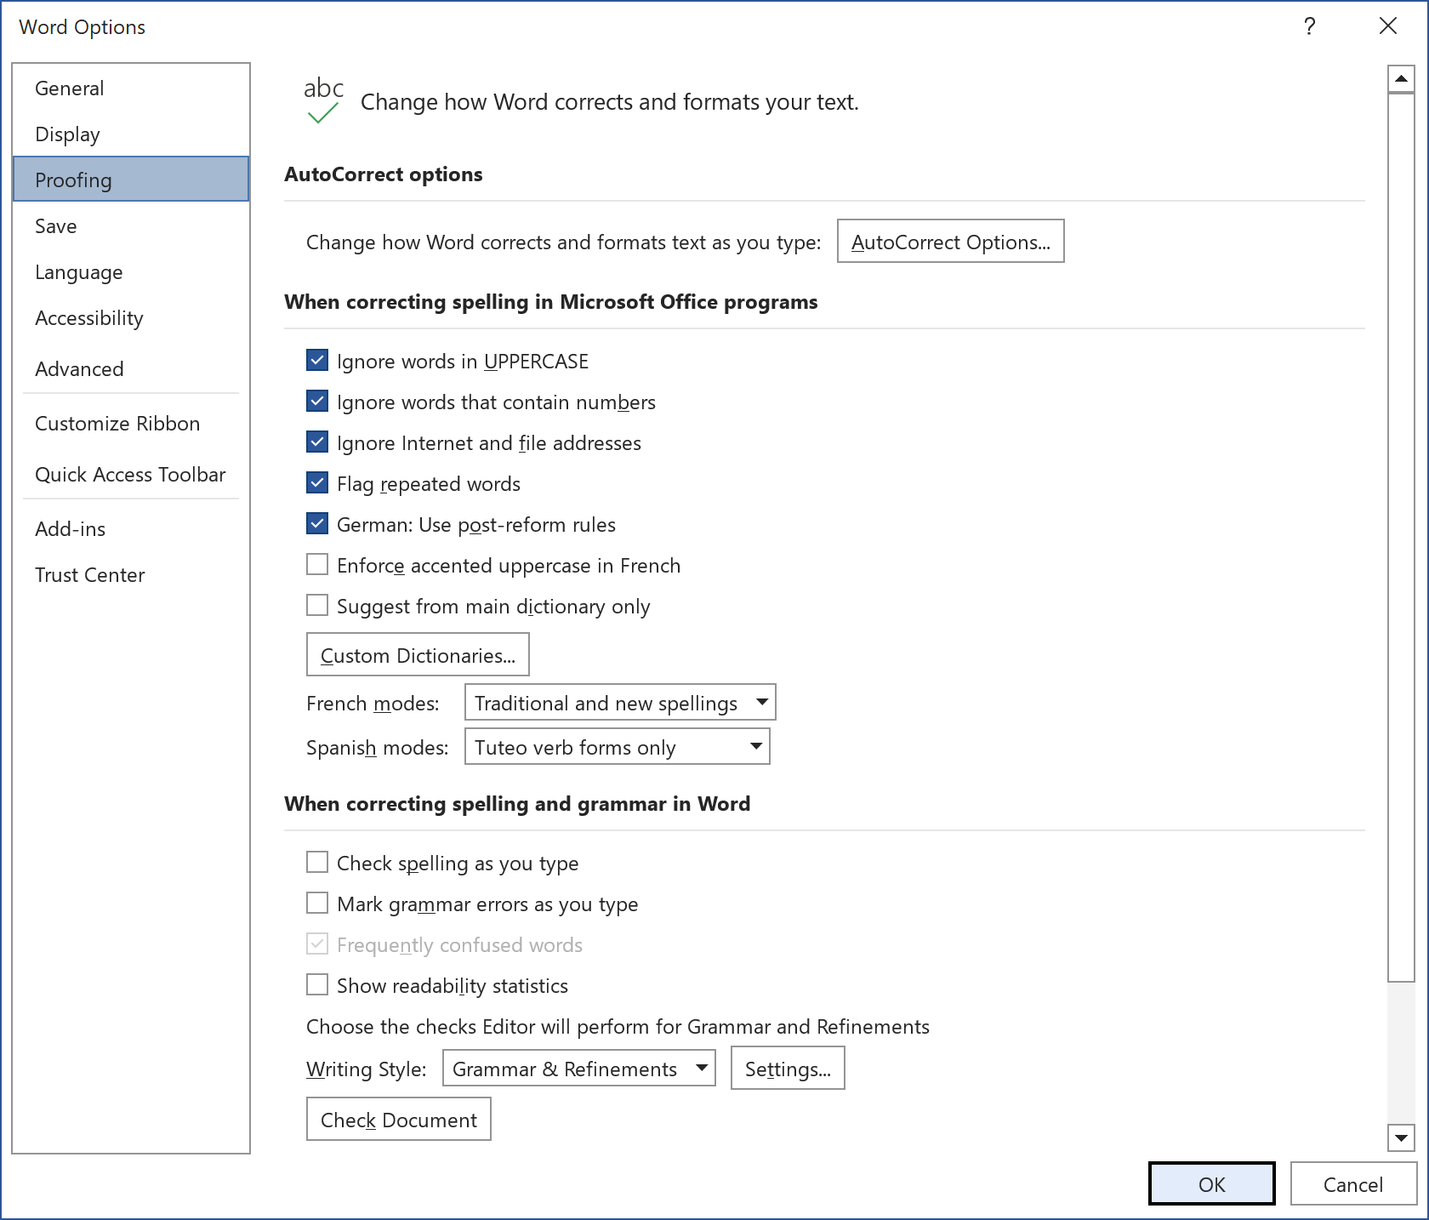Open Quick Access Toolbar settings

(131, 475)
